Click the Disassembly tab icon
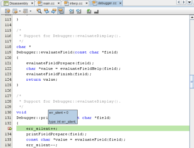 click(6, 3)
